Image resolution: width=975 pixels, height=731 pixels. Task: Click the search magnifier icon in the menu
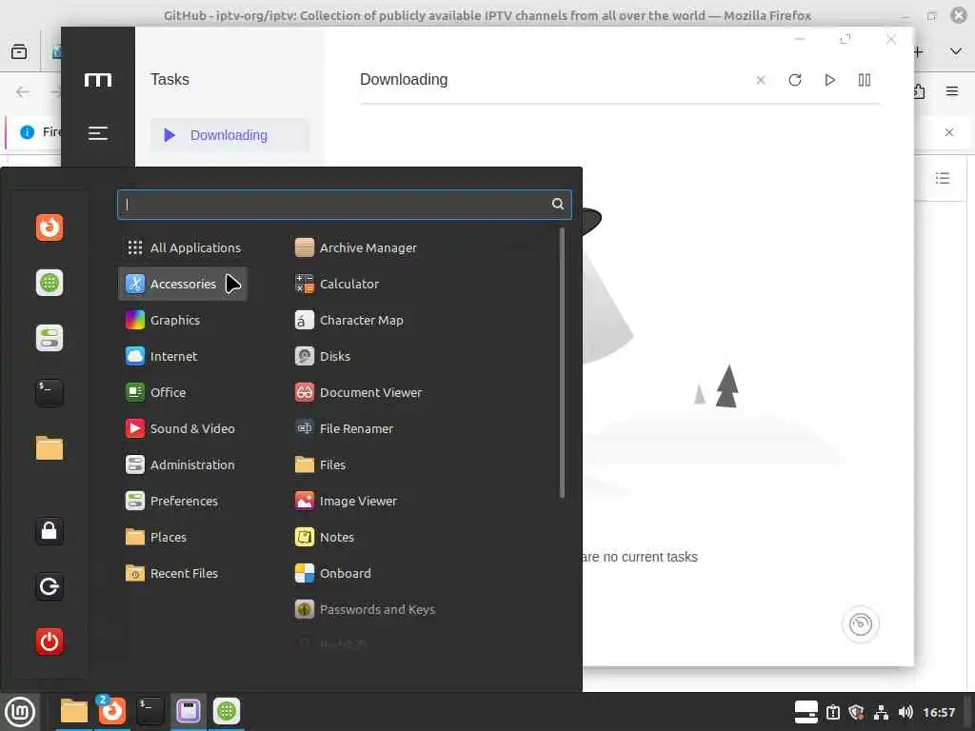(x=558, y=204)
